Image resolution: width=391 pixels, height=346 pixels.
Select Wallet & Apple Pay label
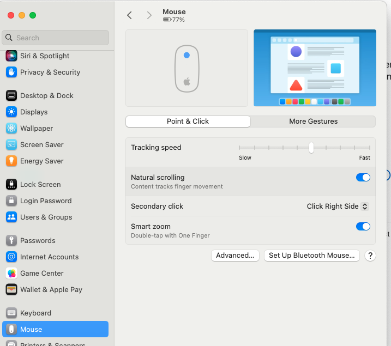(51, 289)
